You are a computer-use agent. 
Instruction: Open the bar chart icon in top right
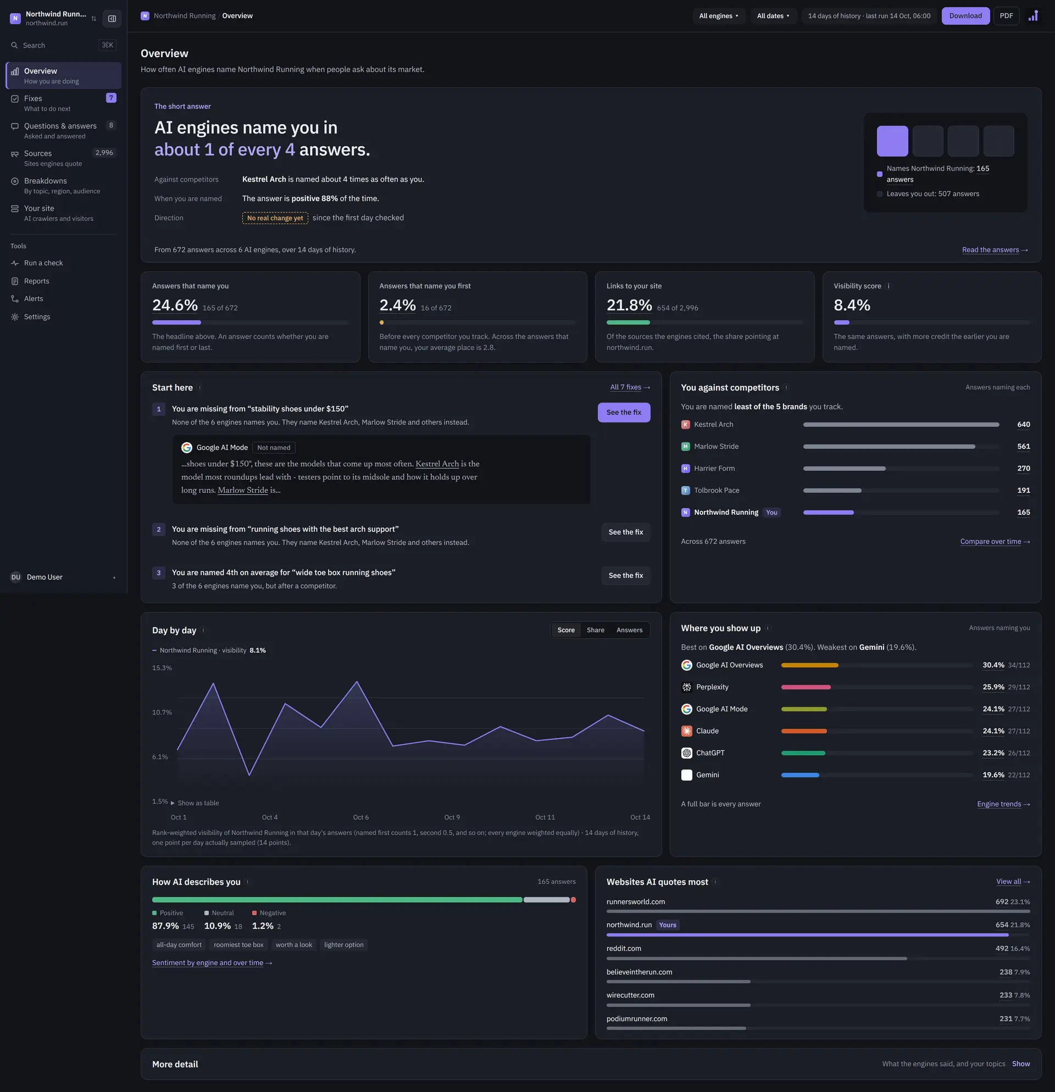click(x=1033, y=15)
